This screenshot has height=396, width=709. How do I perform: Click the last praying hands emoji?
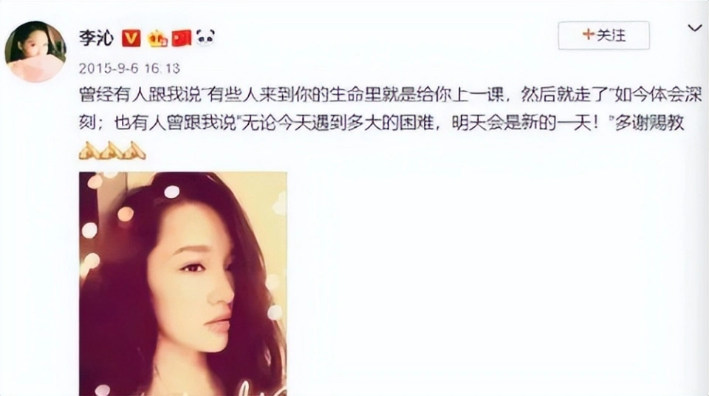(x=134, y=151)
